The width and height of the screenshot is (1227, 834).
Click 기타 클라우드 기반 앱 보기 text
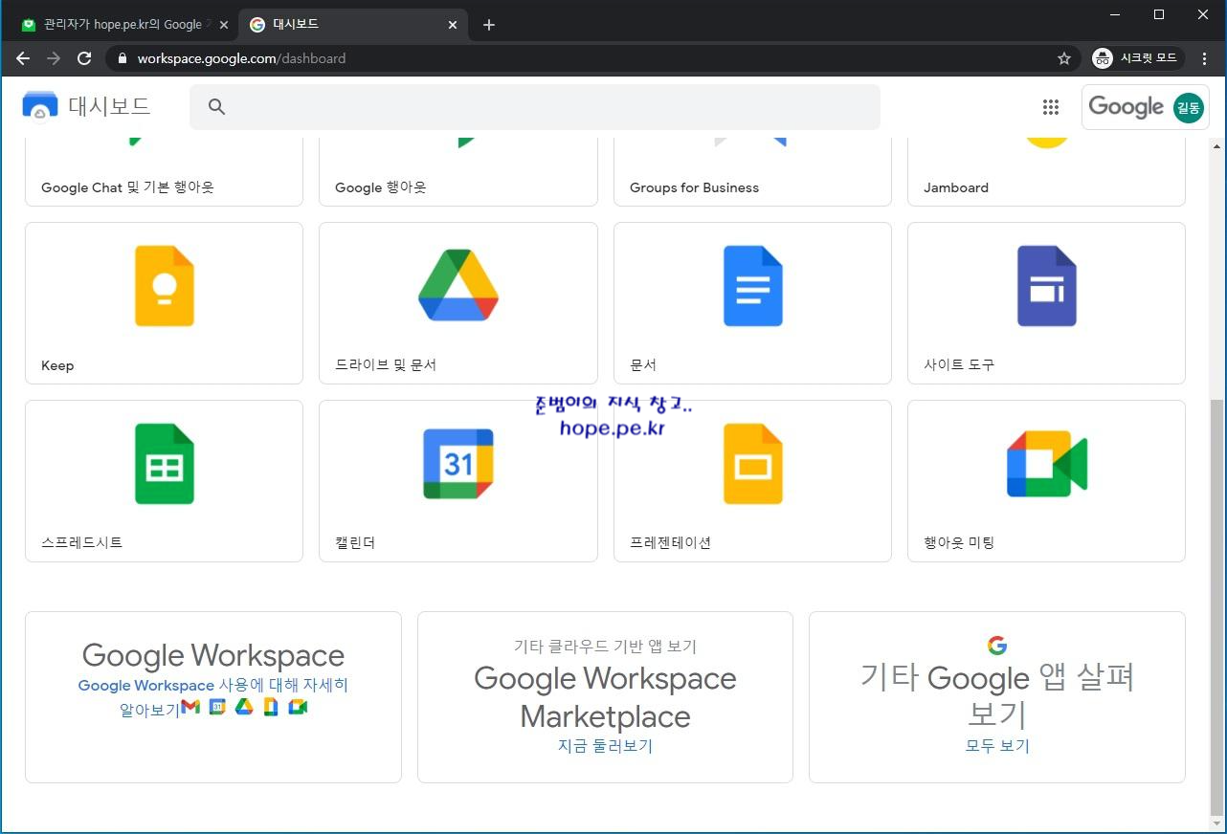[605, 647]
